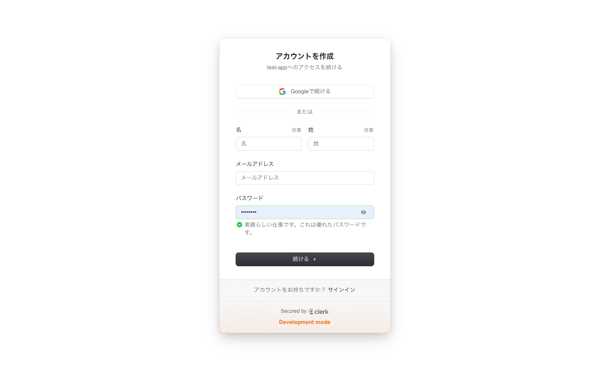Click the パスワード label text
This screenshot has width=609, height=371.
[250, 198]
